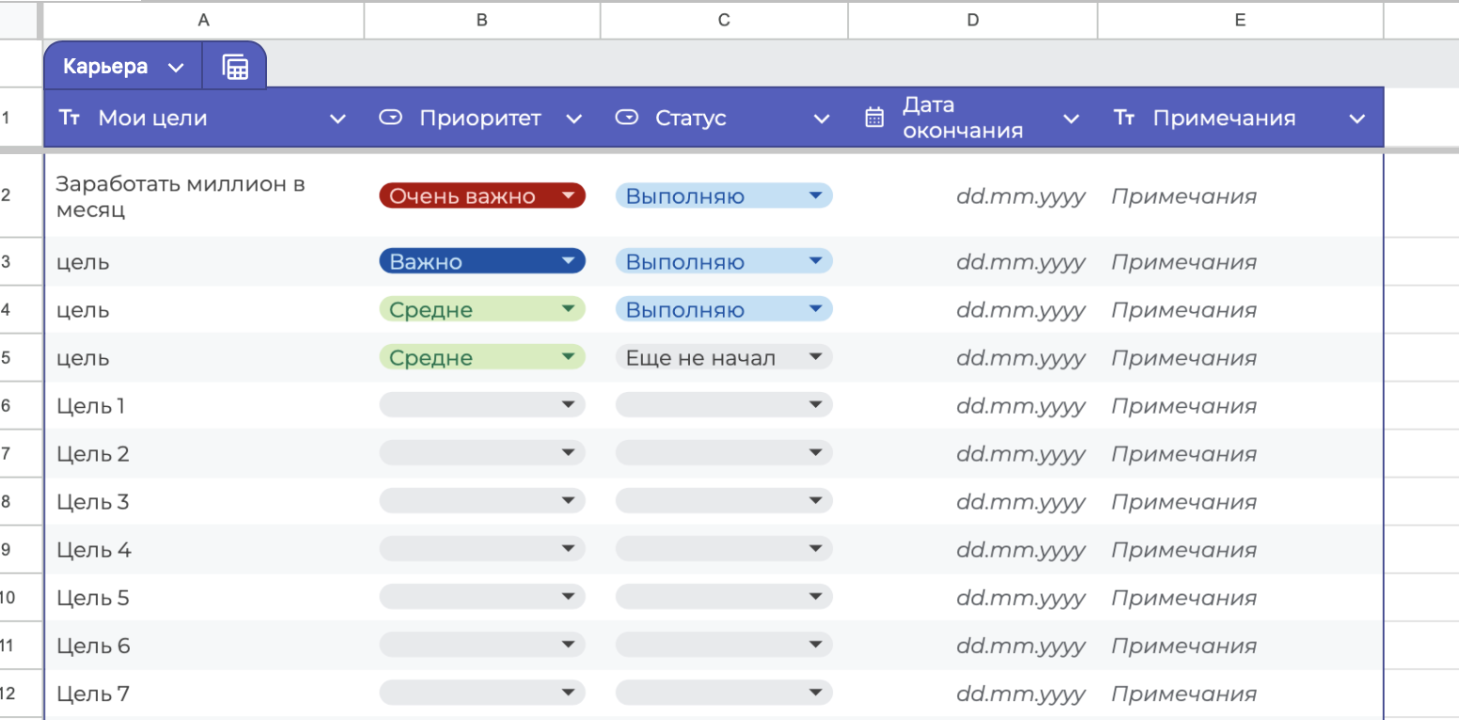Expand the Статус column menu arrow

[822, 118]
